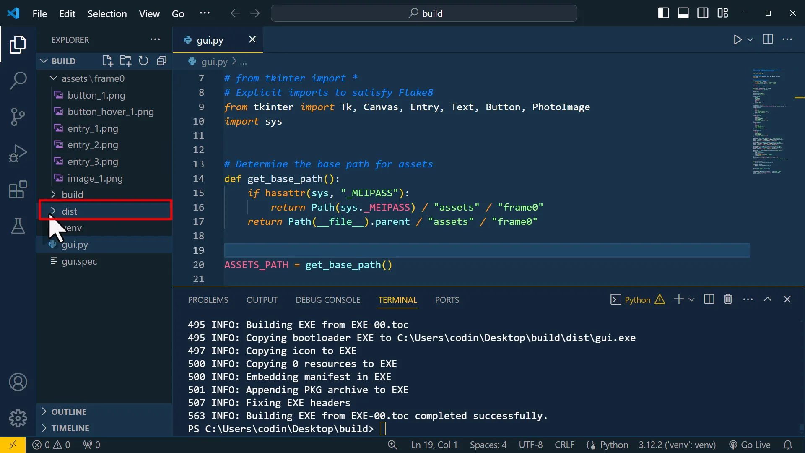Screen dimensions: 805x453
Task: Open the Source Control view
Action: click(18, 117)
